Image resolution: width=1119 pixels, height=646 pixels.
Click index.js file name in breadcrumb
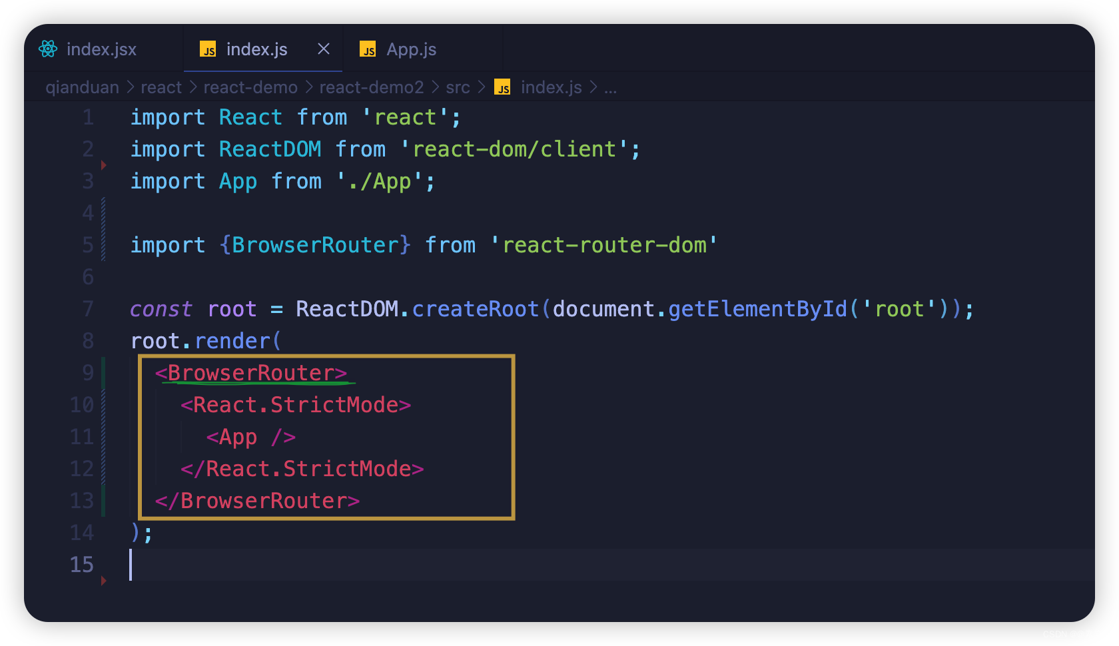[x=552, y=87]
